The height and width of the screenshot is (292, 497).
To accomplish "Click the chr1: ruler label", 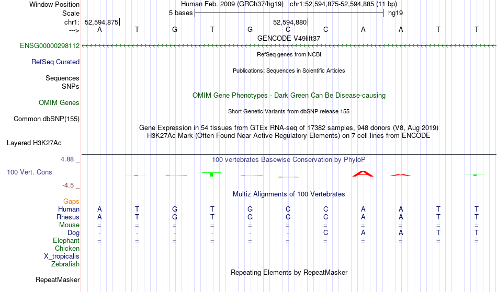I will tap(72, 22).
